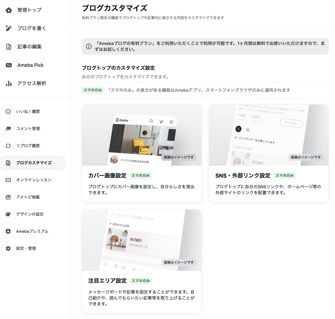Click the reblog arrows icon for リブログ履歴
The image size is (335, 319).
click(8, 146)
